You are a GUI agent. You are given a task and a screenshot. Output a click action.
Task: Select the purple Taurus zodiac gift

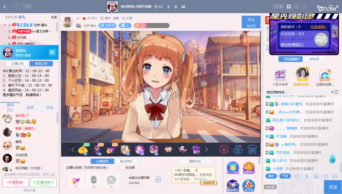click(154, 150)
